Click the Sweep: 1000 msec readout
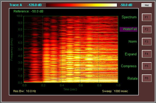 (x=115, y=91)
